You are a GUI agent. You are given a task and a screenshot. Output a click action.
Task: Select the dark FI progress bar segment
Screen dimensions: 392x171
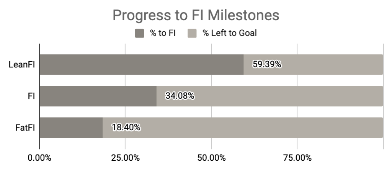(x=98, y=96)
